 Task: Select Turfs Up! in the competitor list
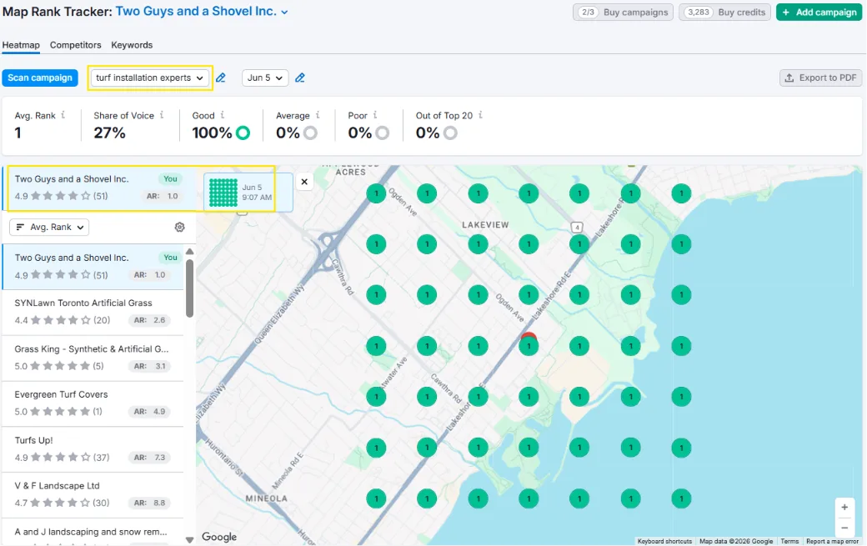93,449
